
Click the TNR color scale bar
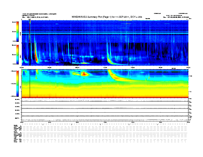pos(17,84)
